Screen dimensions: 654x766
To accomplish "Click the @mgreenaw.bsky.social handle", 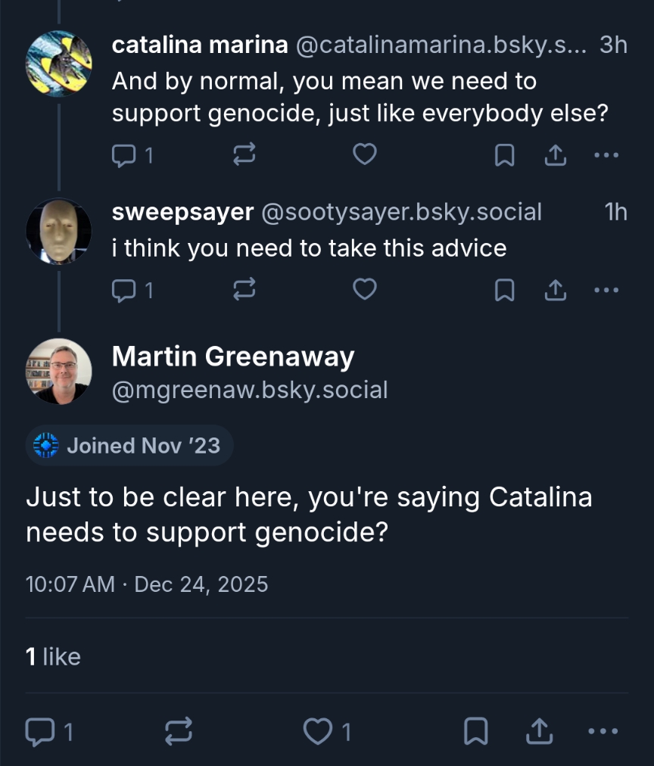I will [x=250, y=390].
